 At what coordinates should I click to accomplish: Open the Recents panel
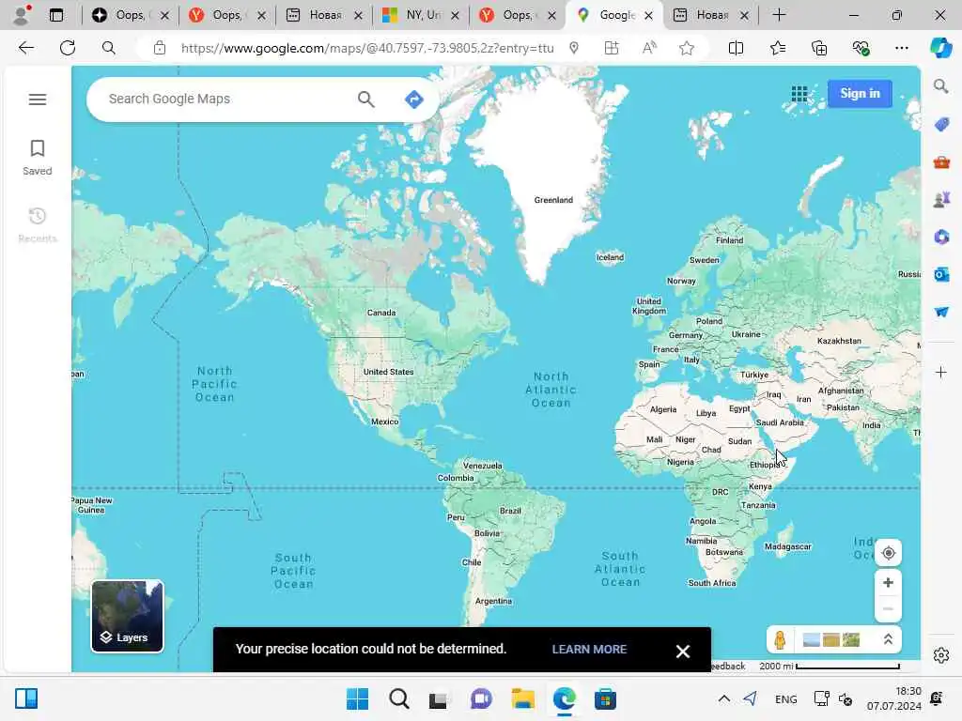tap(38, 225)
